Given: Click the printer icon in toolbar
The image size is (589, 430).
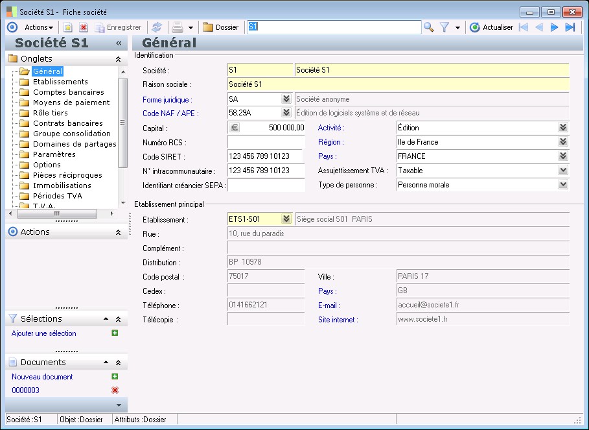Looking at the screenshot, I should [x=177, y=27].
